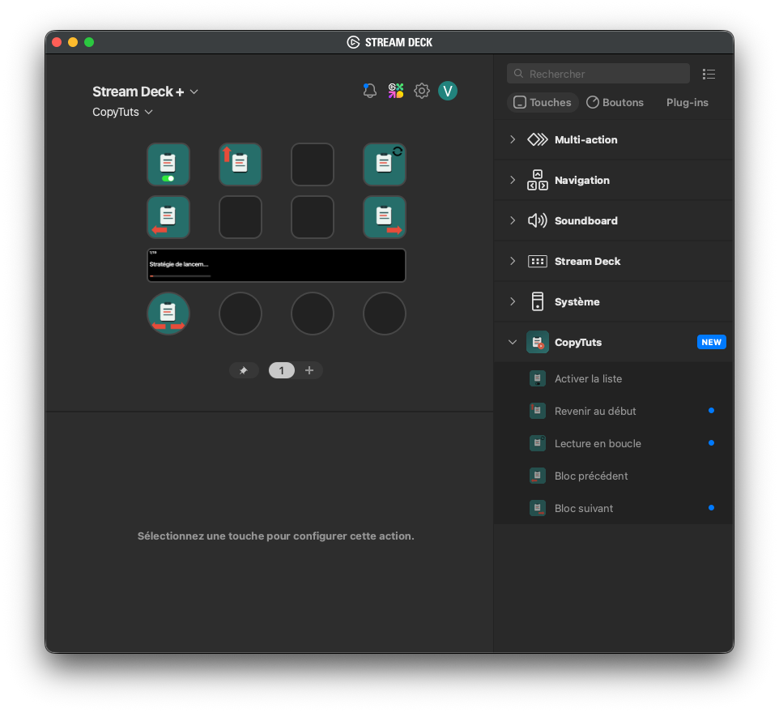Select the Revenir au début key with up arrow
This screenshot has height=713, width=779.
click(241, 164)
